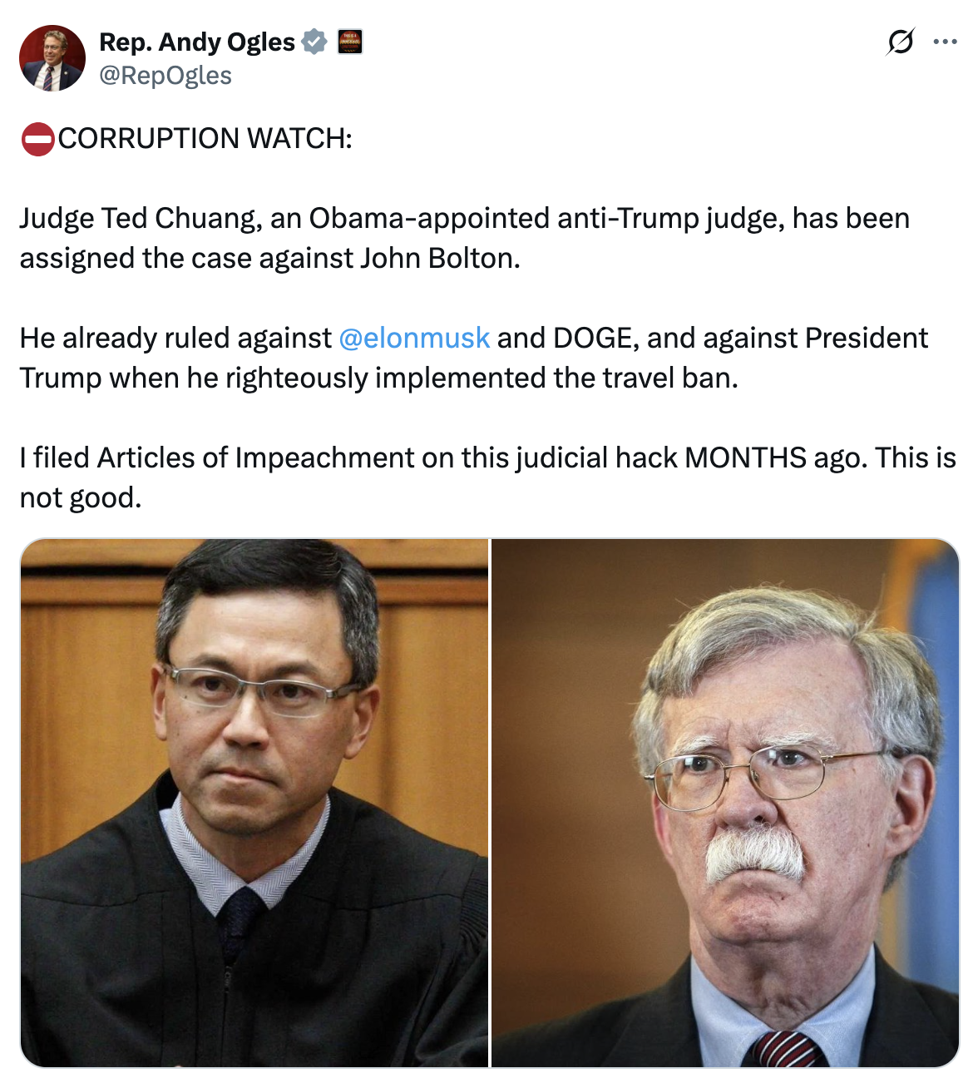978x1088 pixels.
Task: Click the red striped tie in right photo
Action: tap(788, 1048)
